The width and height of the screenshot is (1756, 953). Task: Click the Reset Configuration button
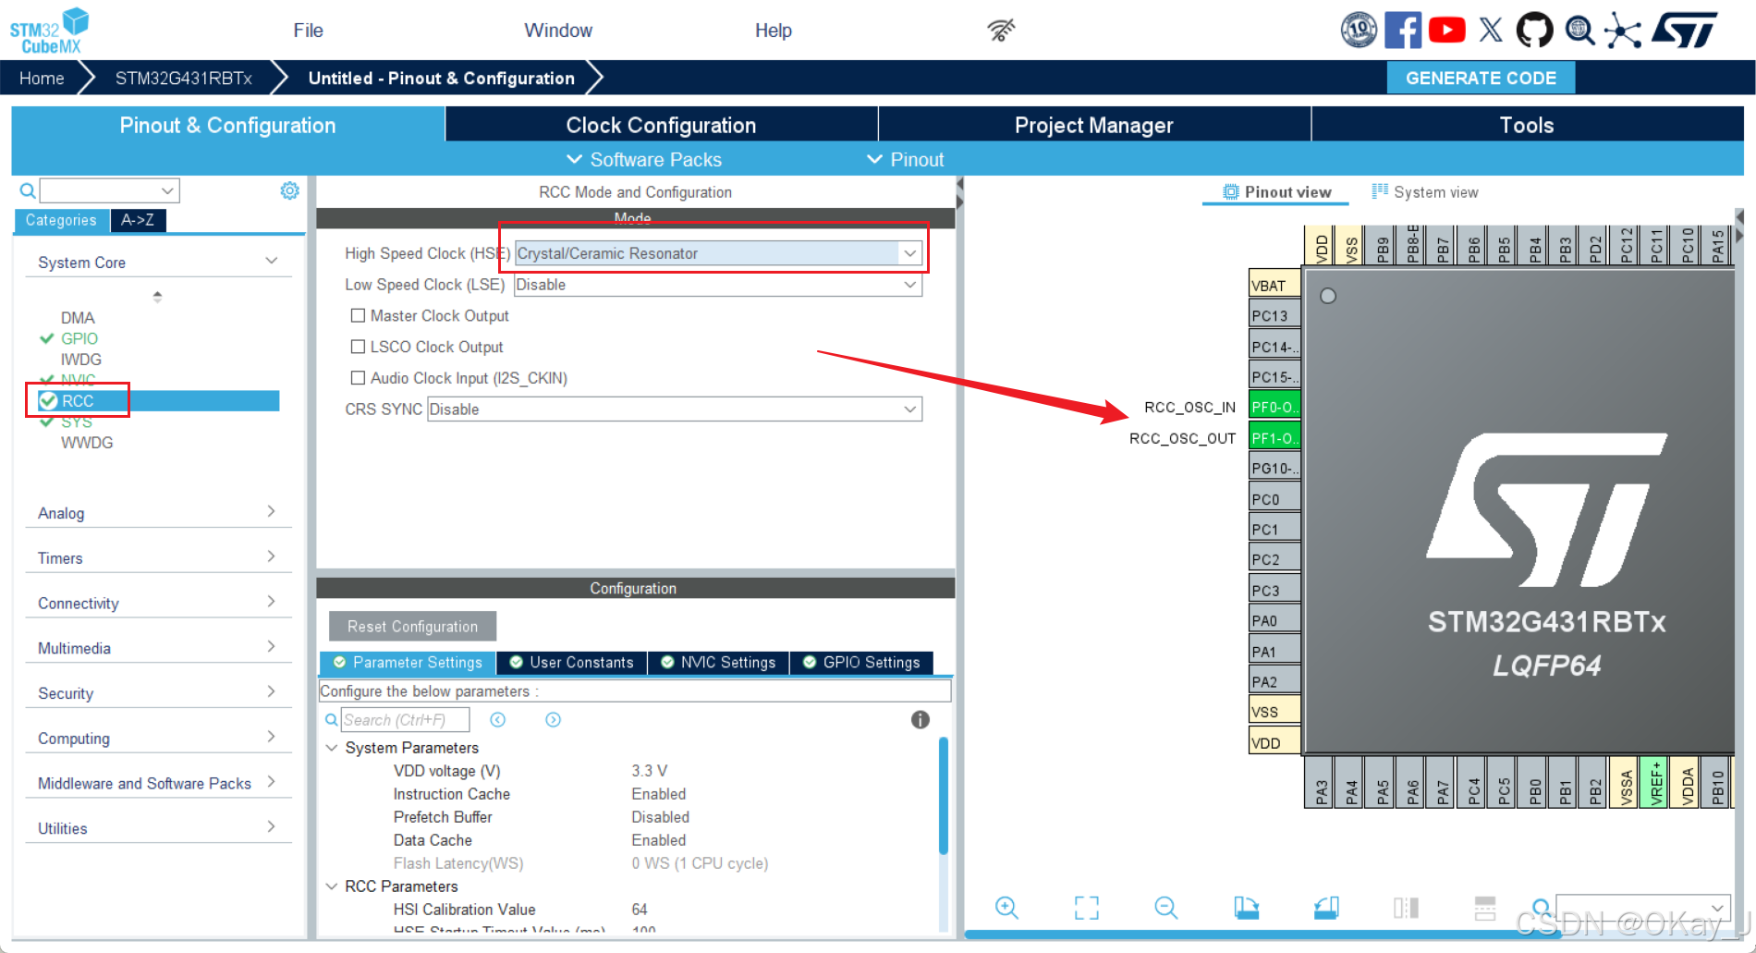click(412, 626)
